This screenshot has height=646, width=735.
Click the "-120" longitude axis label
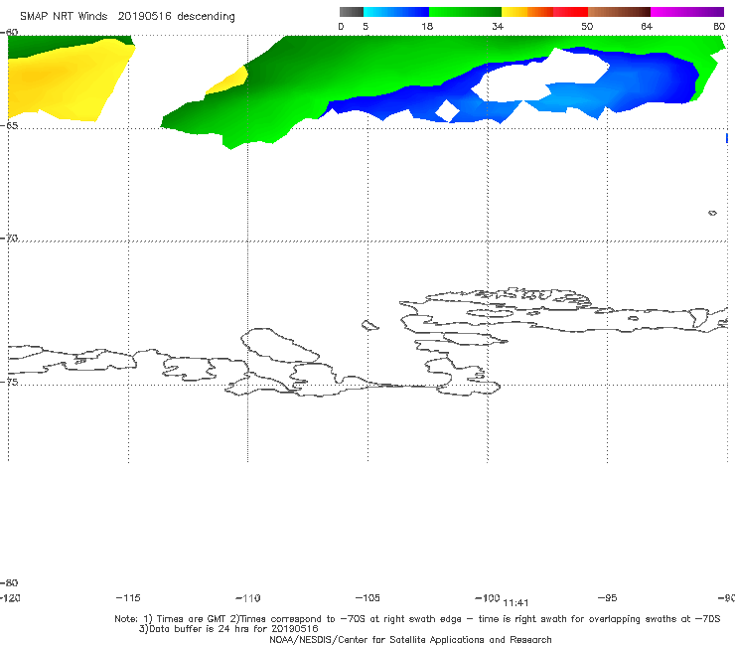10,597
